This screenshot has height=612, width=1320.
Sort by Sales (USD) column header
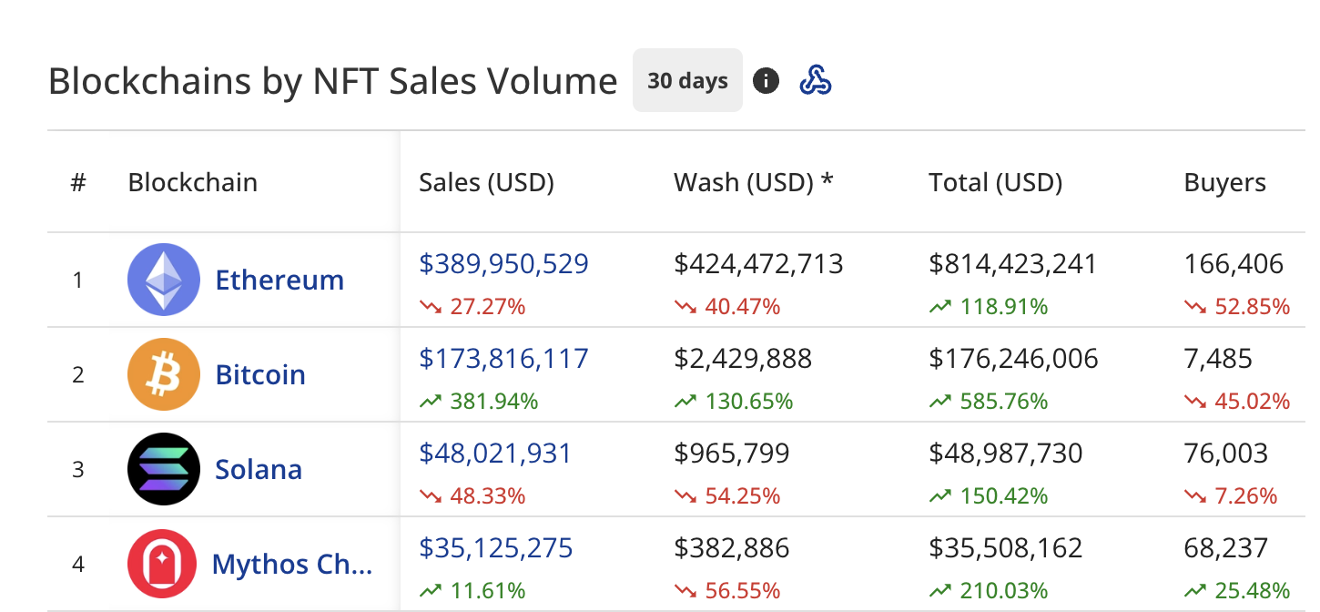[x=486, y=182]
